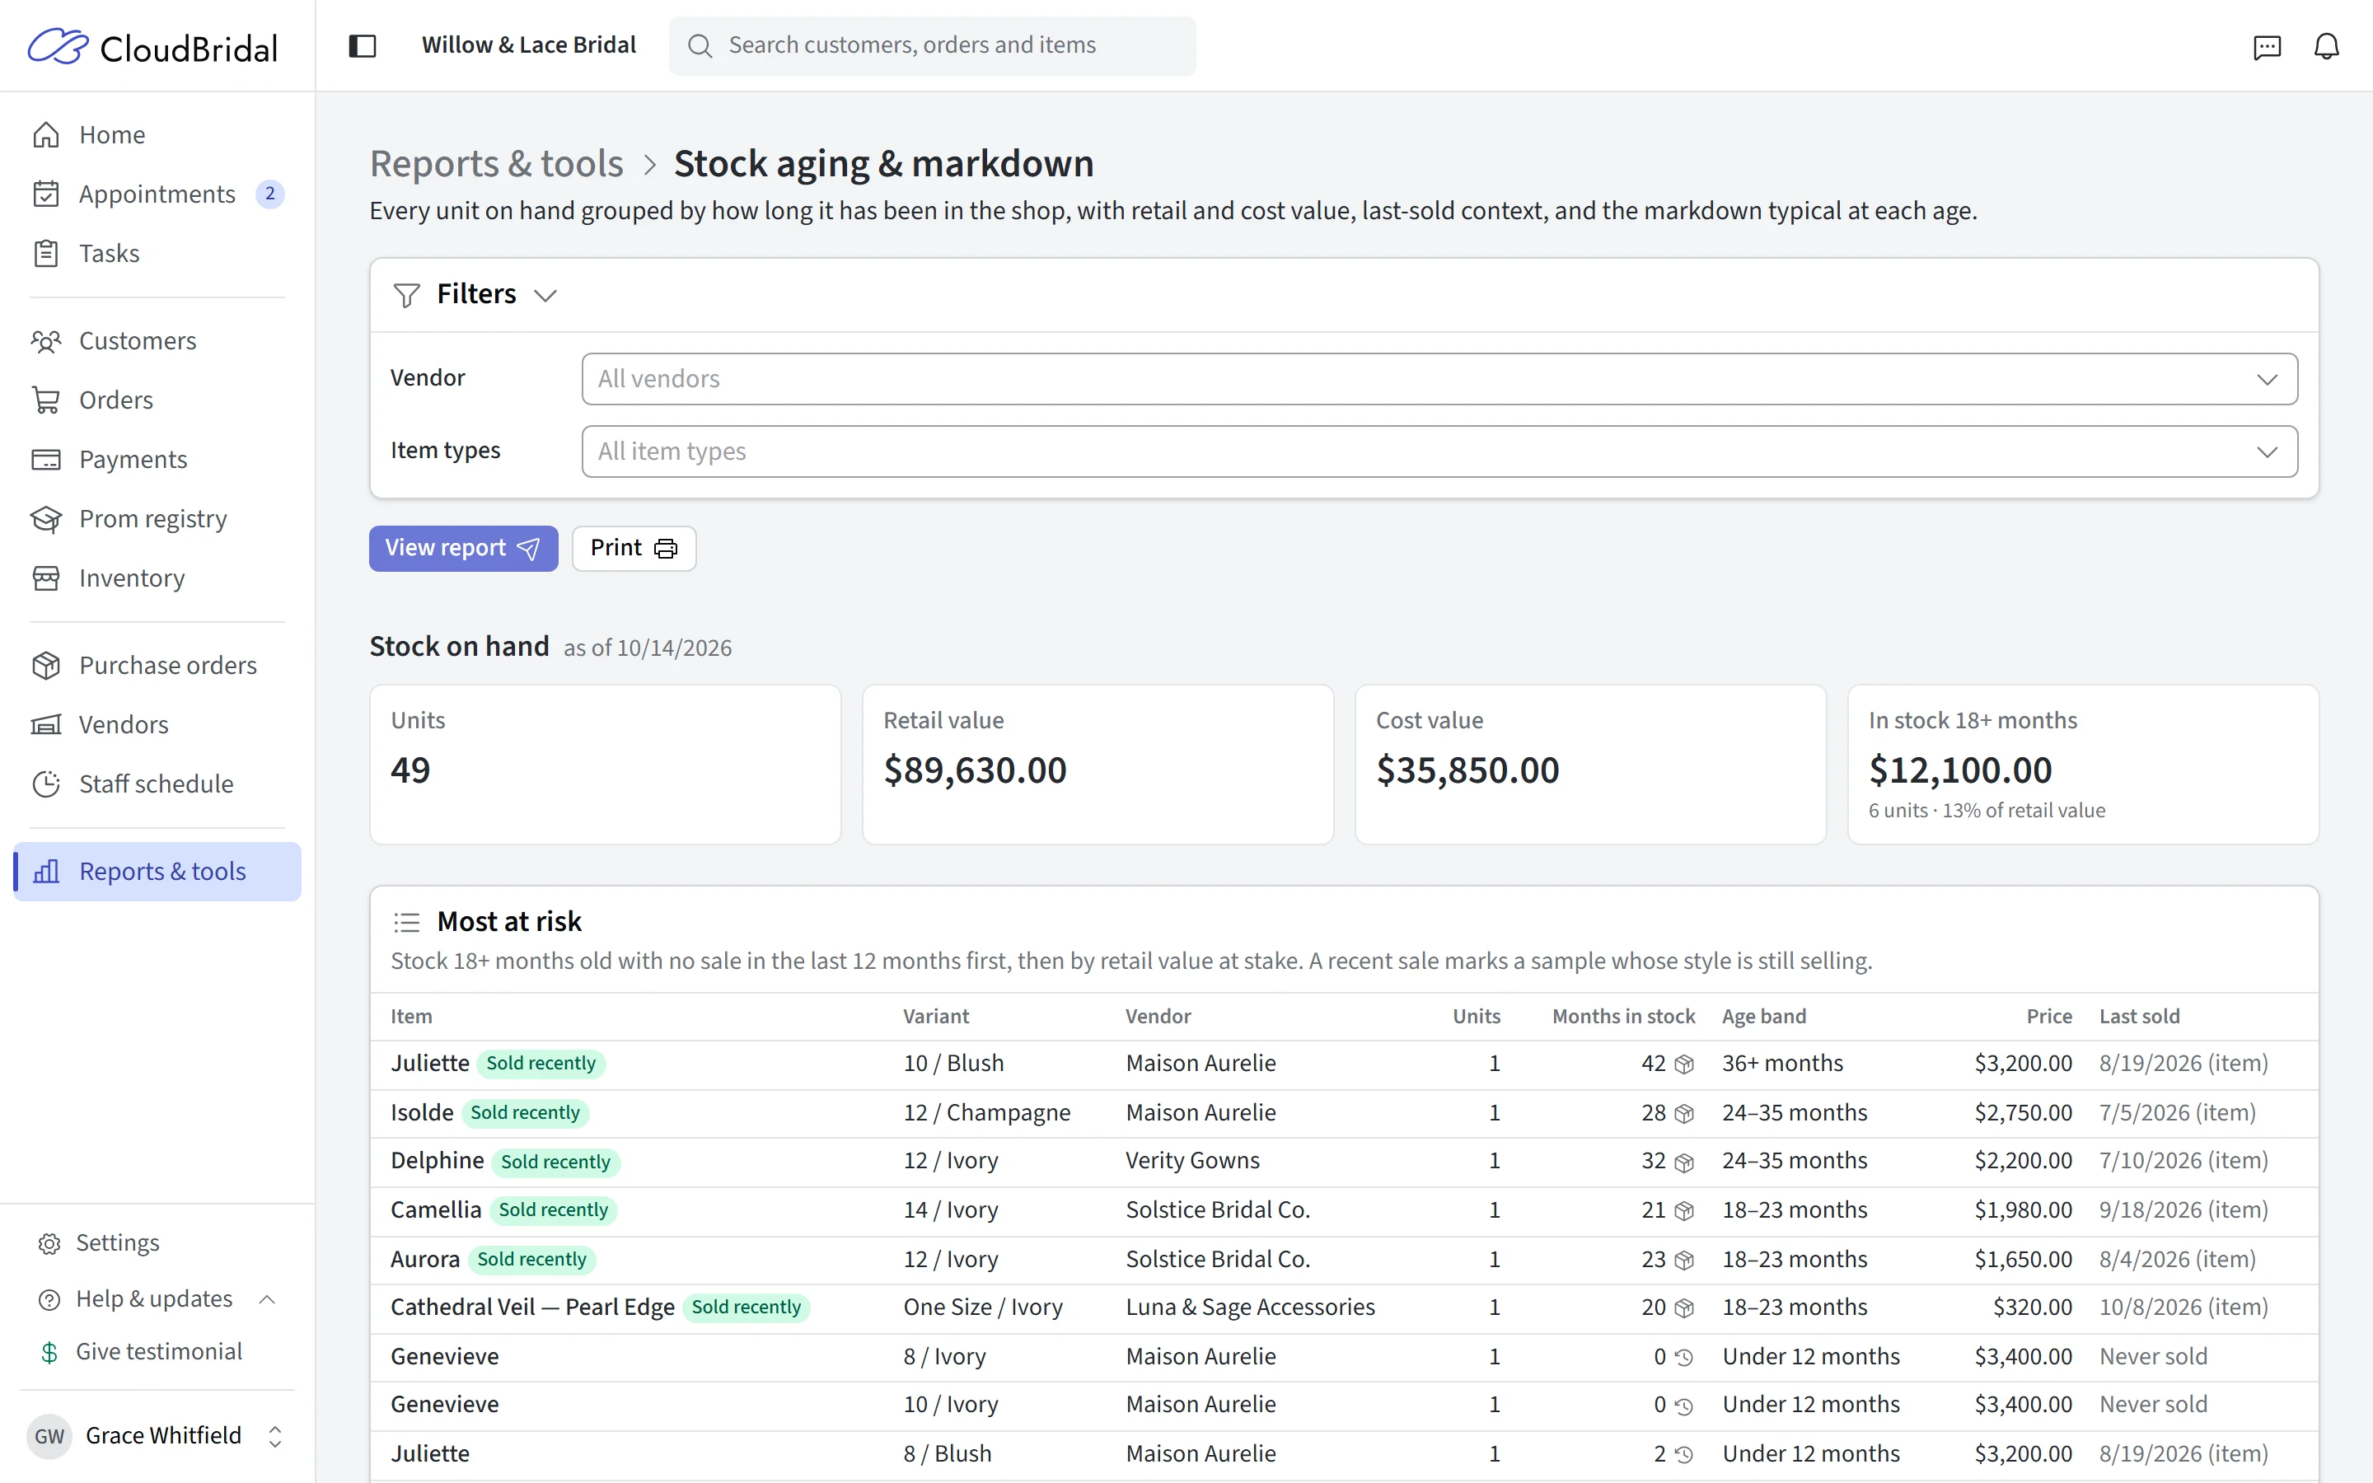
Task: Click the GW user avatar
Action: [49, 1437]
